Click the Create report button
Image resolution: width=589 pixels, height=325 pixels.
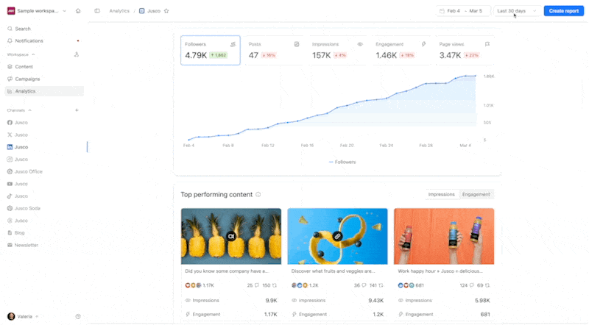[564, 11]
